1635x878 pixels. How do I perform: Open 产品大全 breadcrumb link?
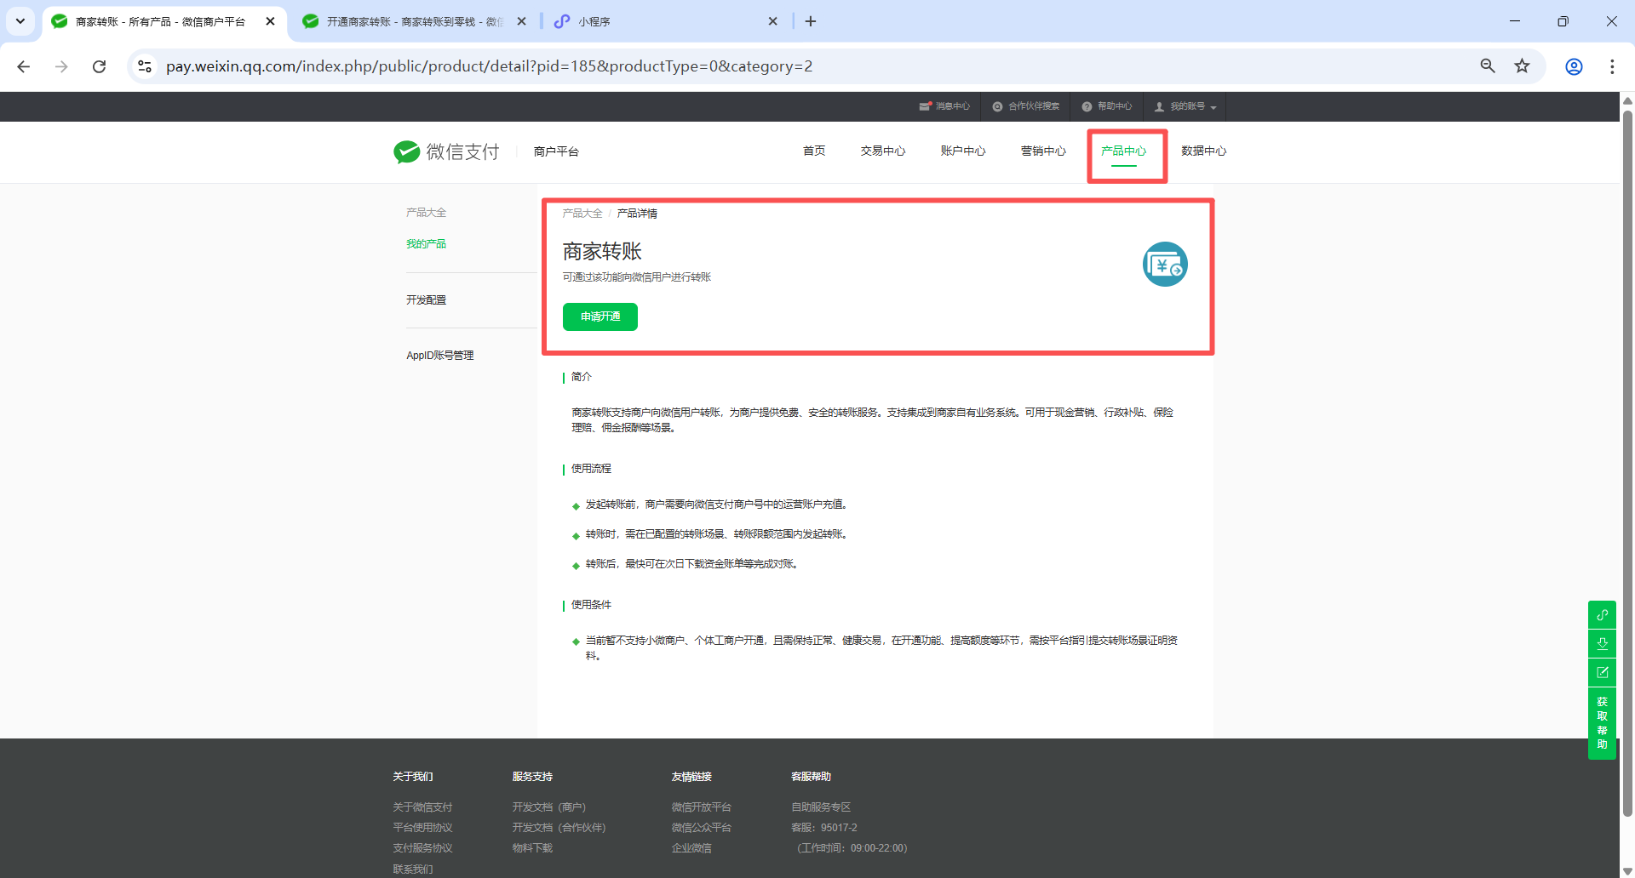582,214
